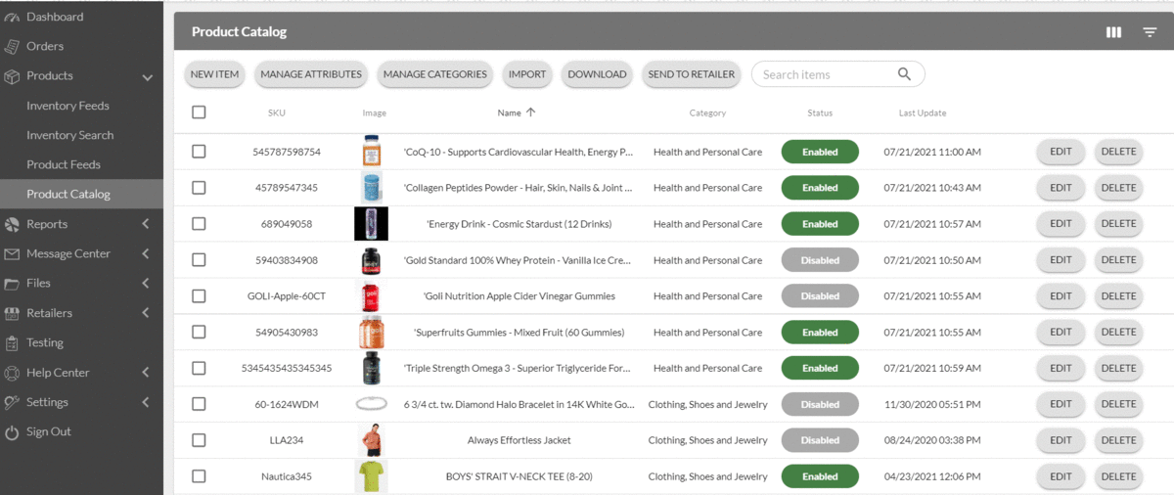Go to Product Feeds page
1174x495 pixels.
coord(64,164)
